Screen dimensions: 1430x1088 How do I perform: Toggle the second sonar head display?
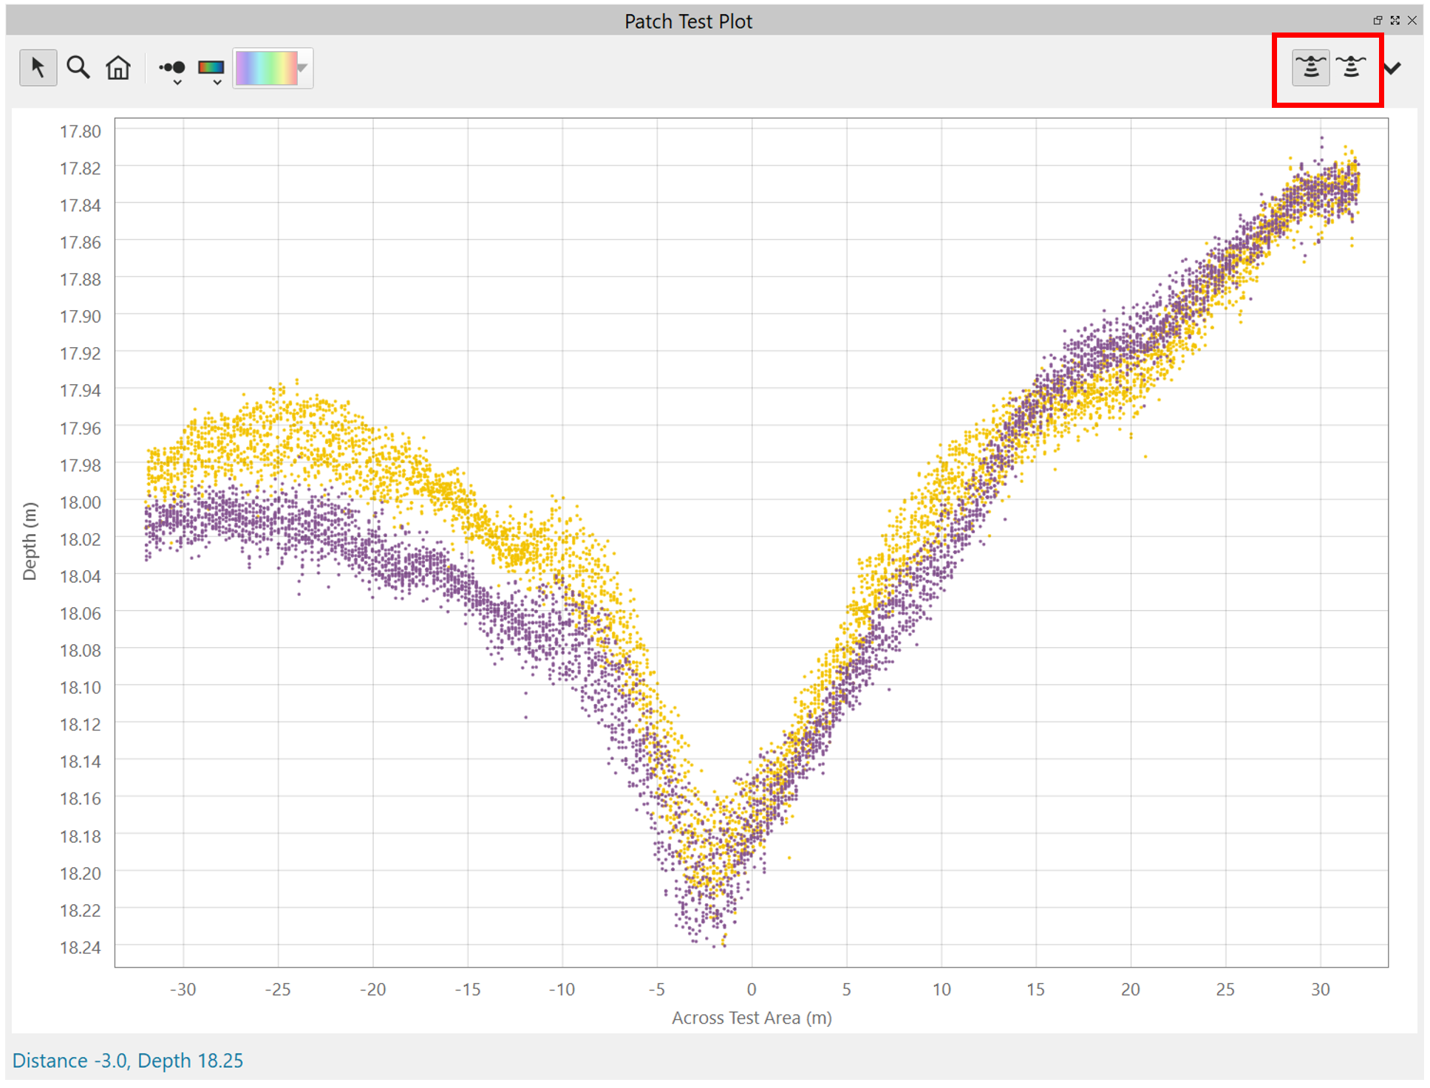(x=1351, y=68)
